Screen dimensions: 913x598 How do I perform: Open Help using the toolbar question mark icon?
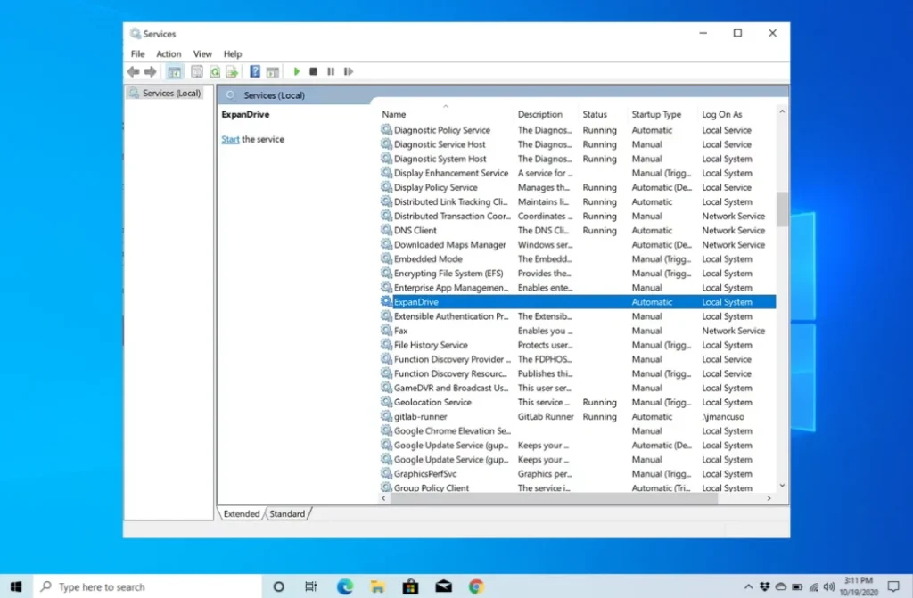pyautogui.click(x=255, y=71)
